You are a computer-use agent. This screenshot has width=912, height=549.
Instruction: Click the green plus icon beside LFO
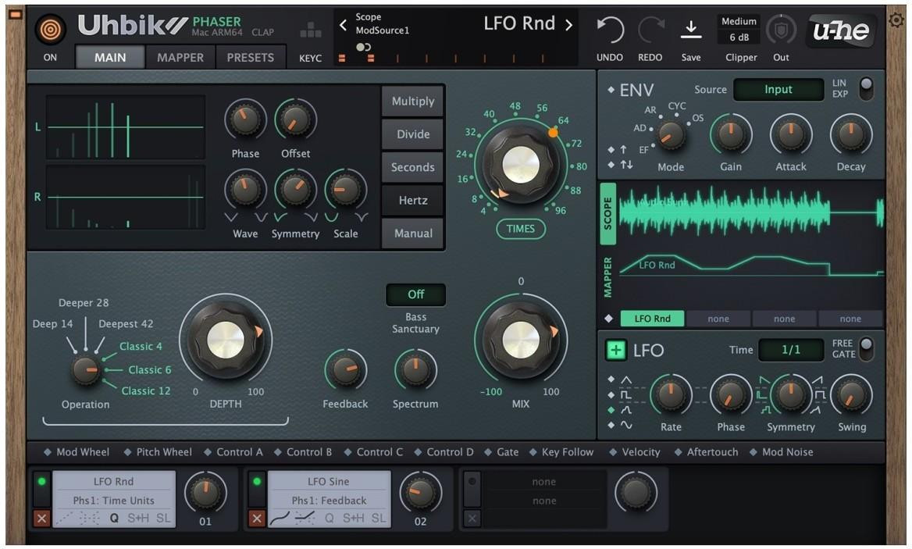pyautogui.click(x=615, y=350)
